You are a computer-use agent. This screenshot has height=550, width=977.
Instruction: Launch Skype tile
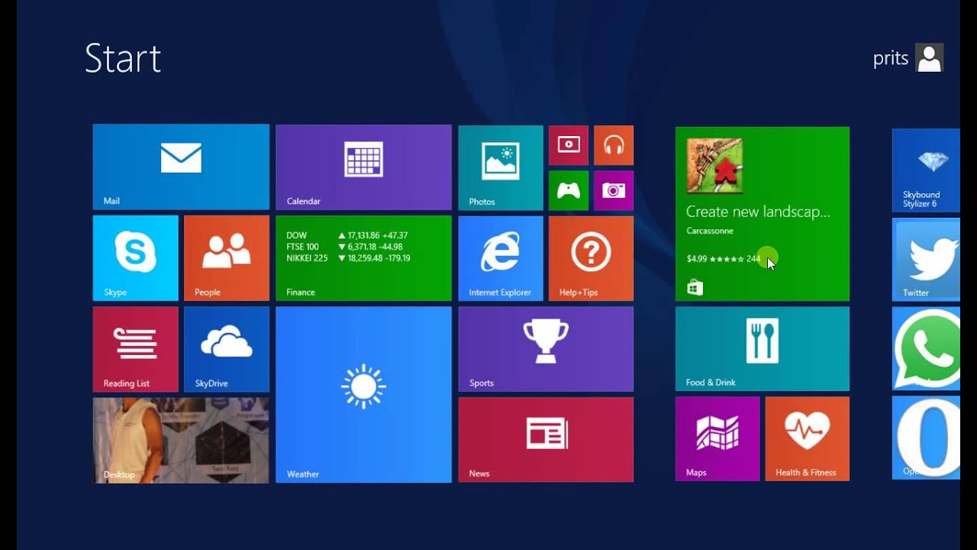(x=136, y=258)
